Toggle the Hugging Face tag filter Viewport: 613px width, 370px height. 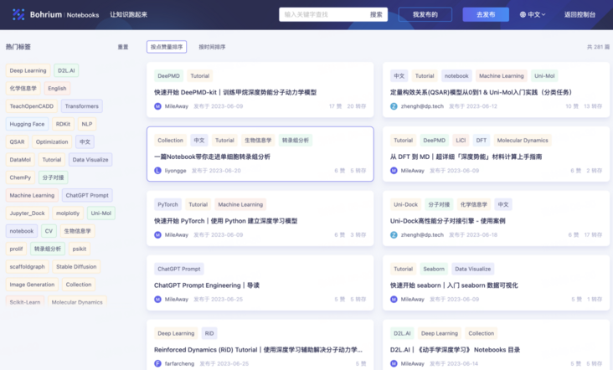click(x=27, y=124)
